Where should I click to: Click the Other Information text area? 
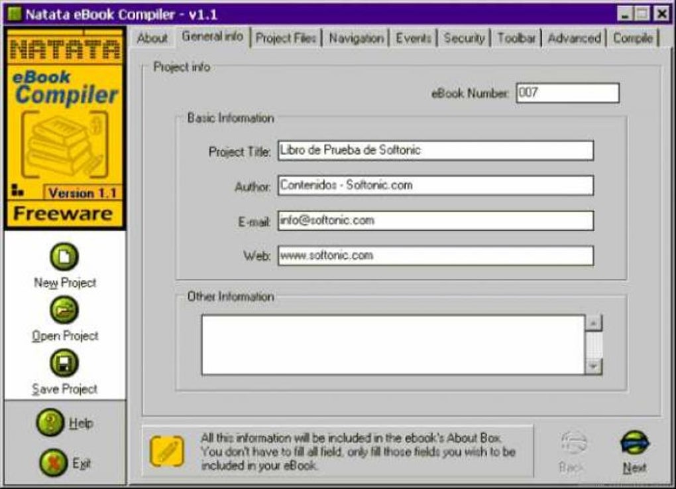(x=393, y=344)
